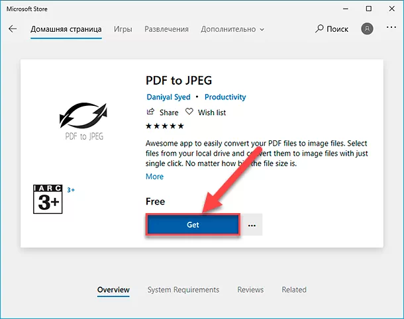
Task: Maximize the Microsoft Store window
Action: tap(369, 9)
